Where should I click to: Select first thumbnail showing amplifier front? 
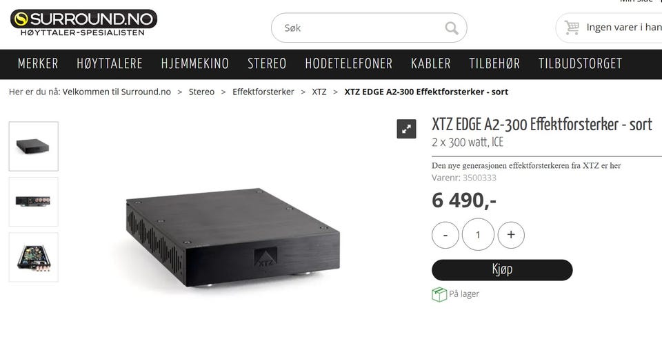pos(33,147)
